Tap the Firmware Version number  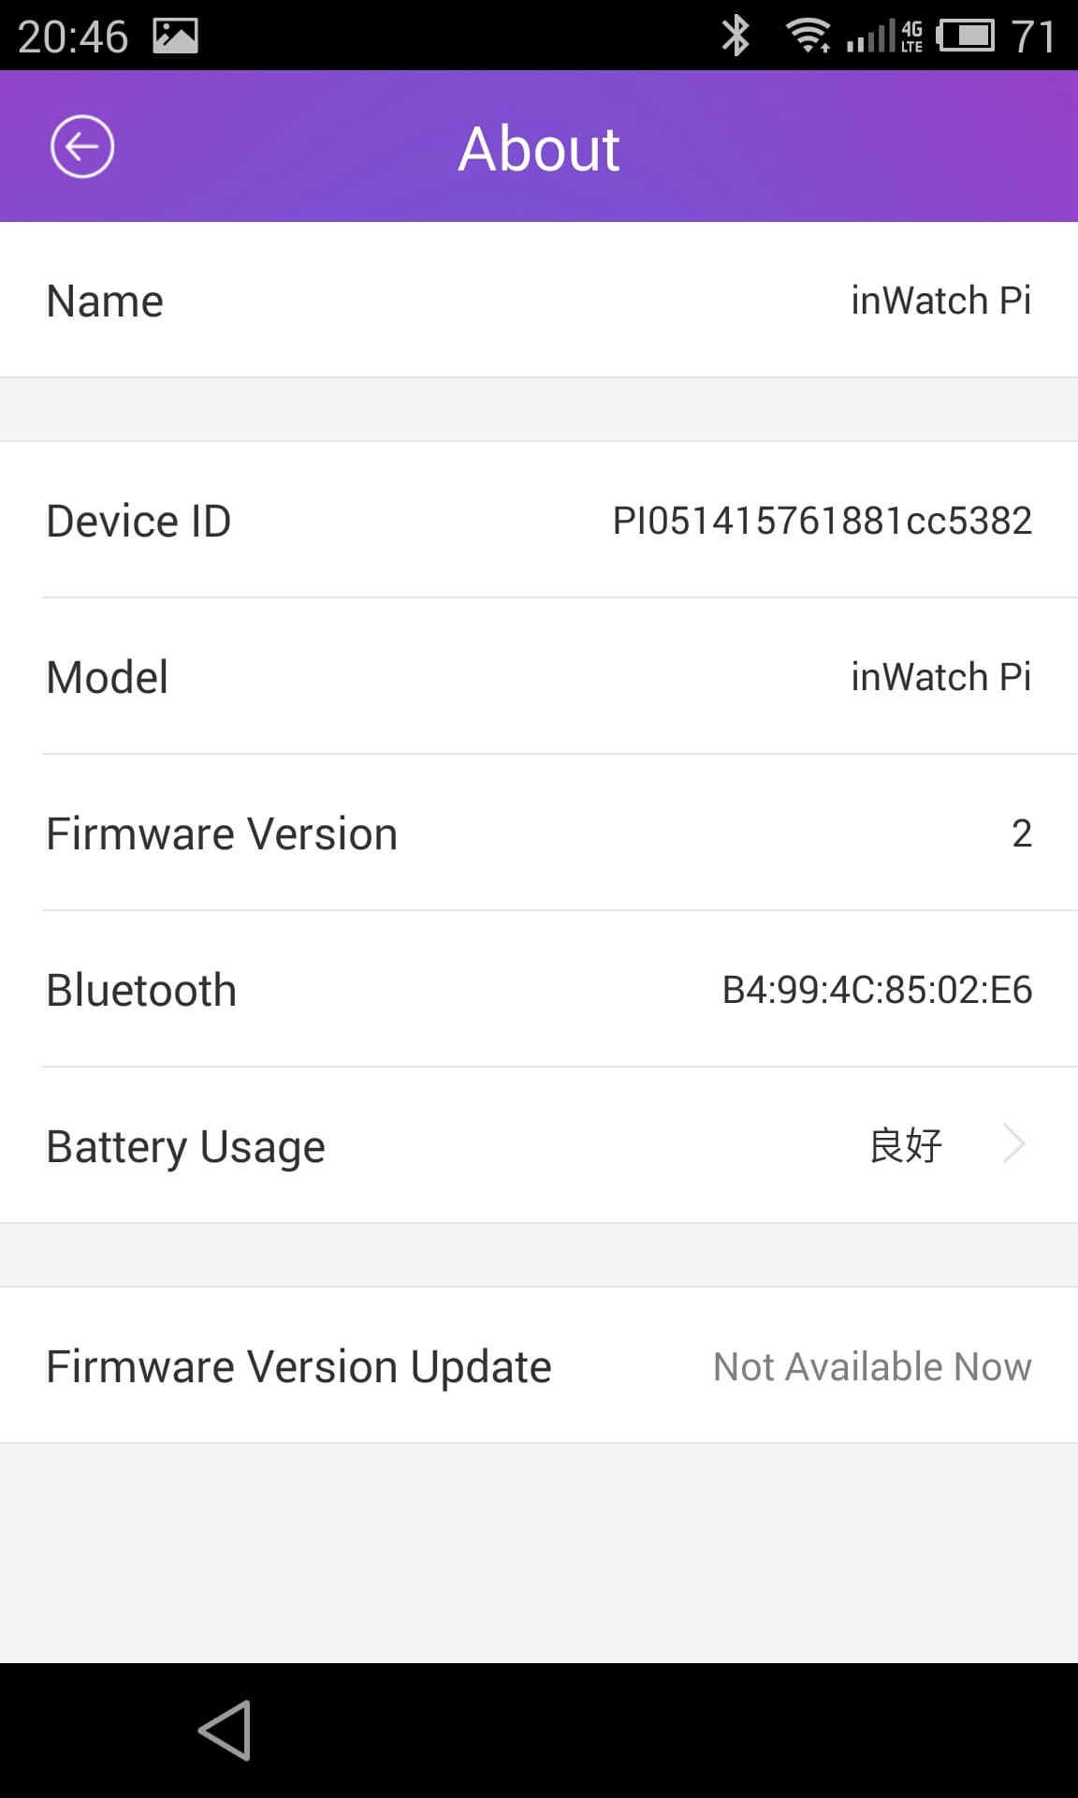(x=1021, y=833)
